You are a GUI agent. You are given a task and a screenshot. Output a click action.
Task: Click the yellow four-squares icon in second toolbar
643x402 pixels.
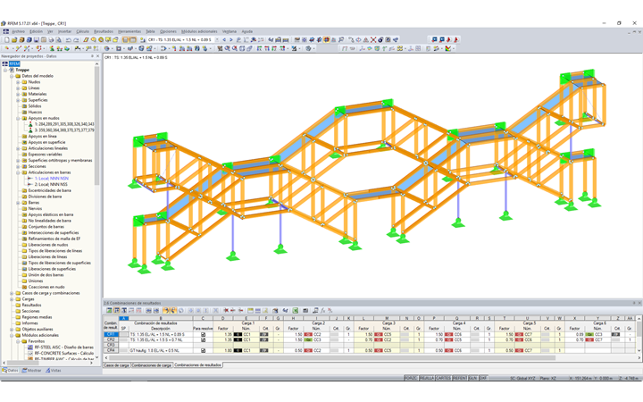(399, 48)
